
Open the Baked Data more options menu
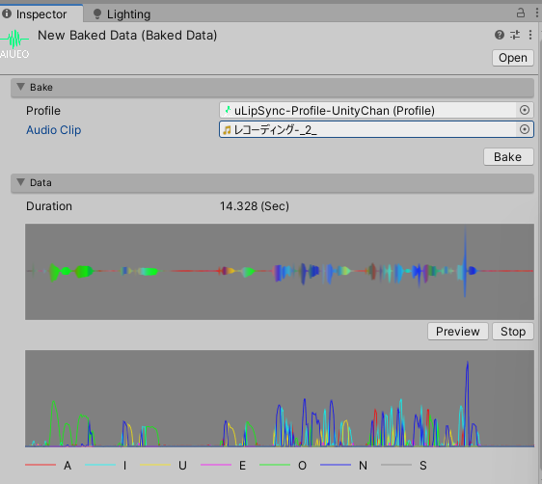point(529,35)
